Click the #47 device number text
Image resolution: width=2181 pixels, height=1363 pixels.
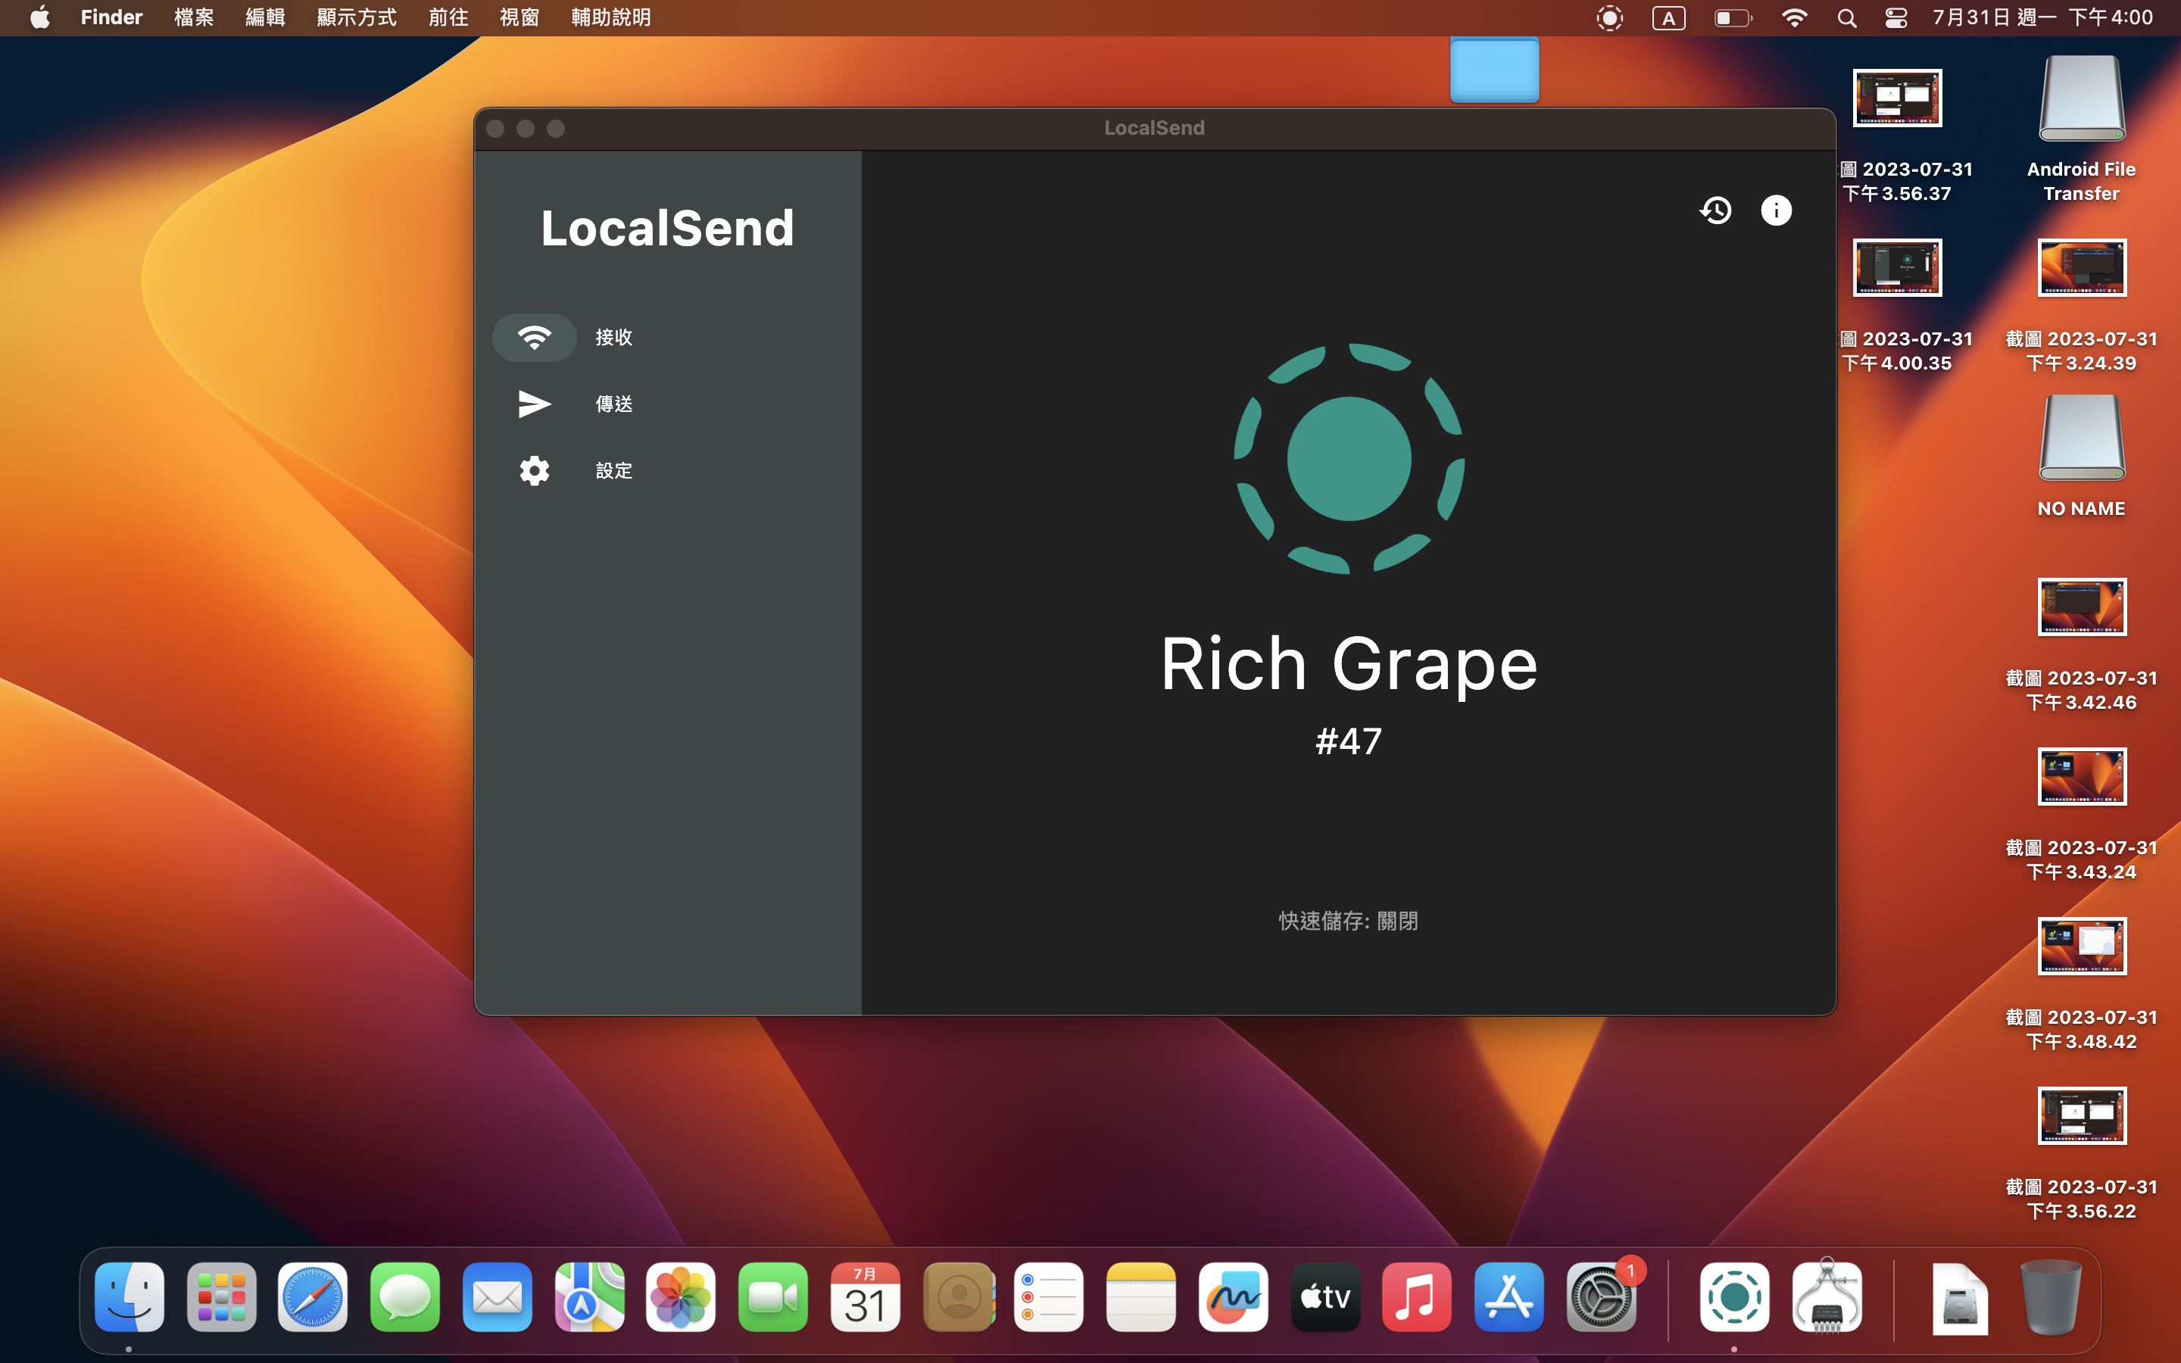coord(1348,741)
